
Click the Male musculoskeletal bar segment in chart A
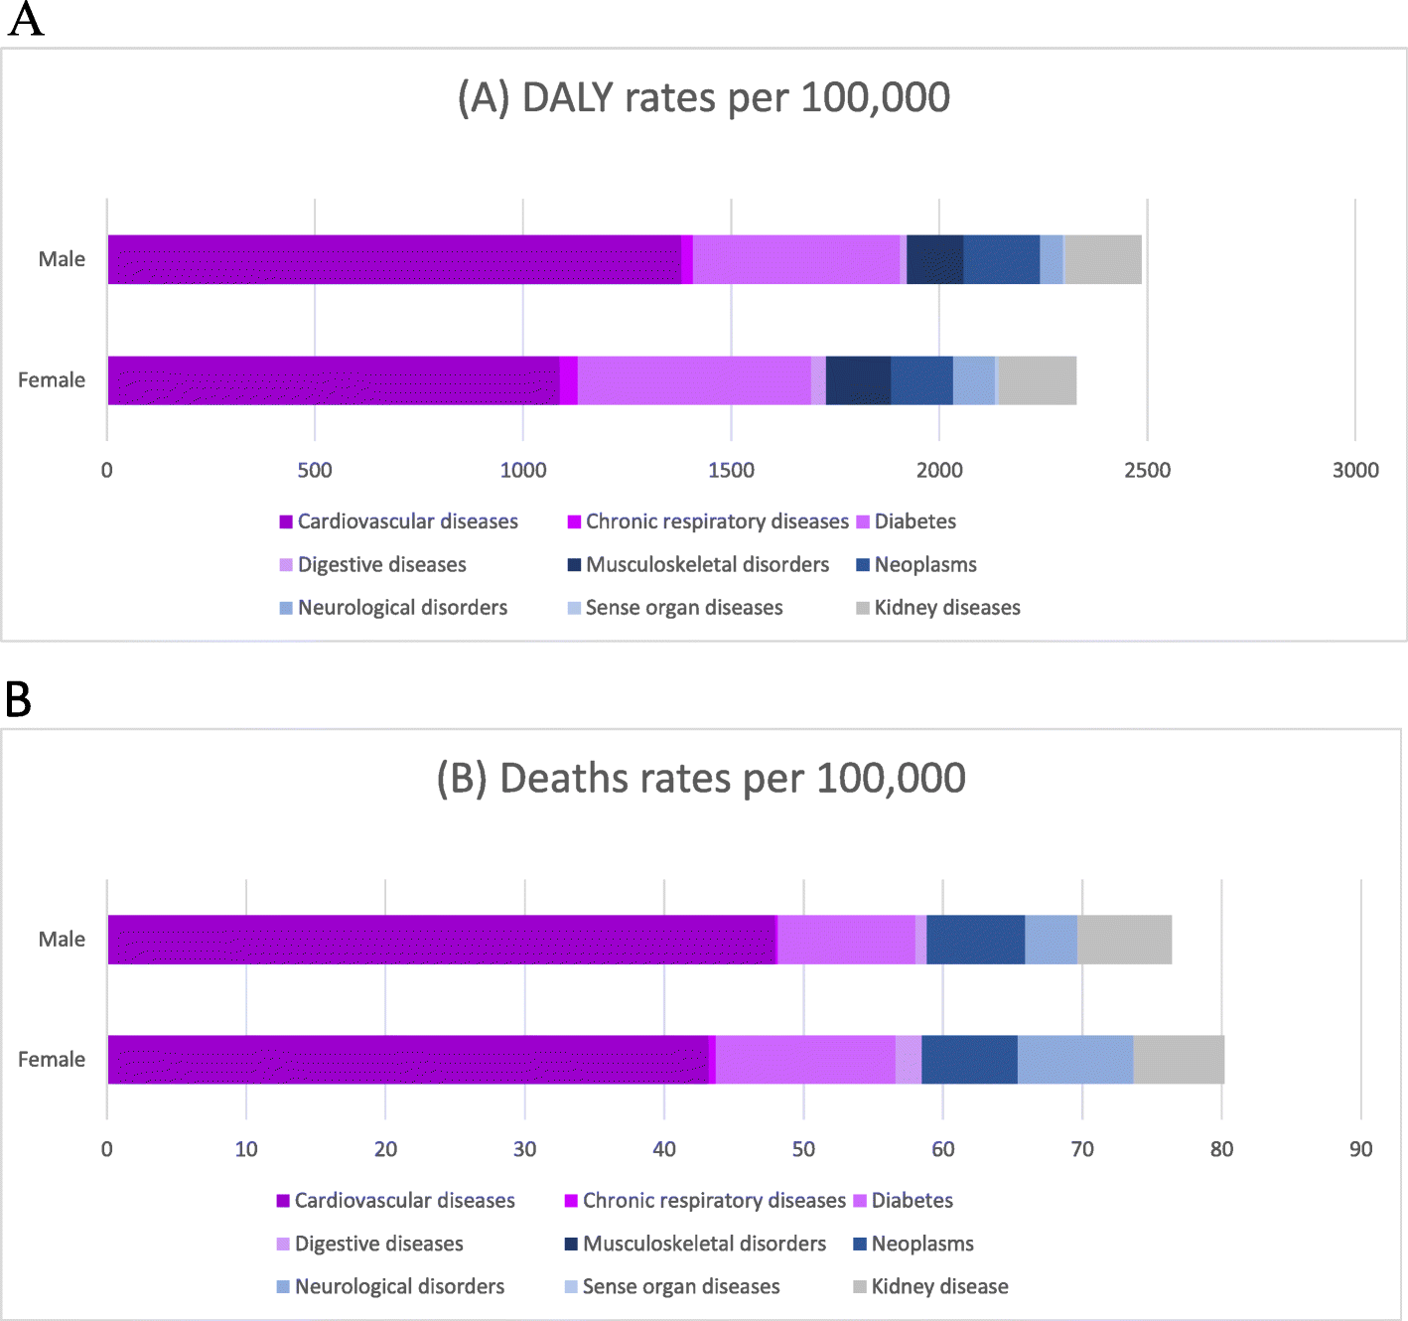(934, 259)
